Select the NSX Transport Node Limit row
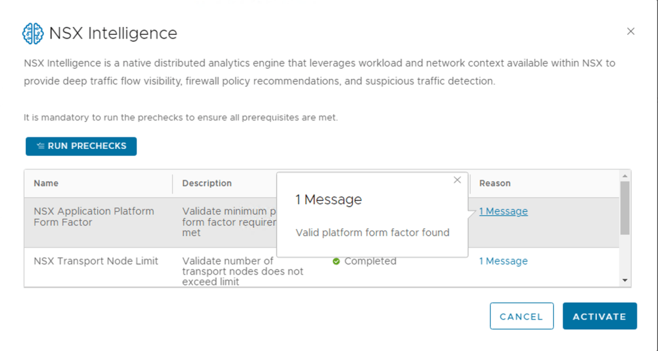Image resolution: width=658 pixels, height=351 pixels. (96, 261)
